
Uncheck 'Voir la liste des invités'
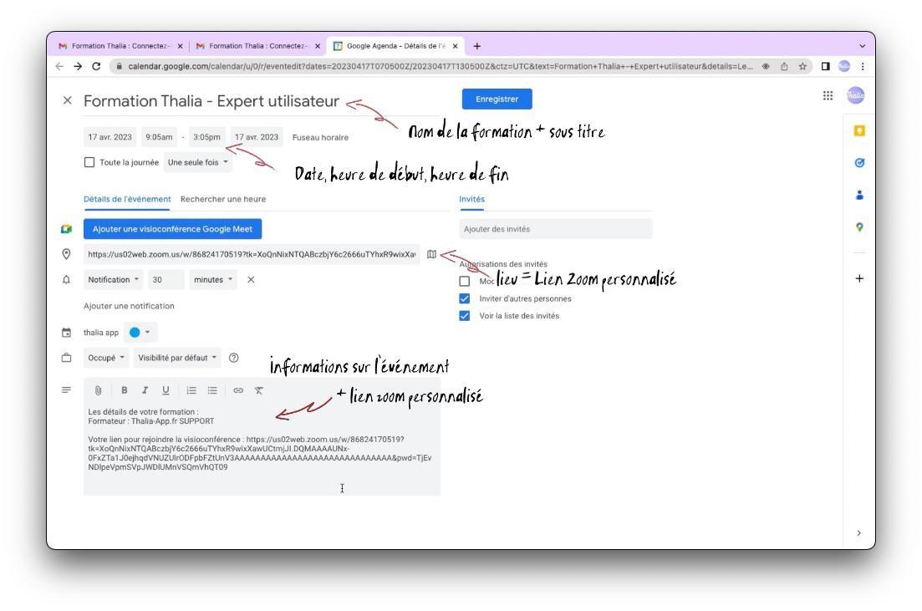pyautogui.click(x=465, y=316)
